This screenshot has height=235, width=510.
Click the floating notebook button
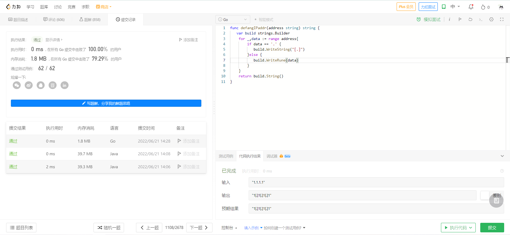496,201
